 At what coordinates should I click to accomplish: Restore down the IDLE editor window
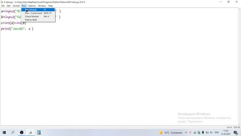[x=229, y=2]
